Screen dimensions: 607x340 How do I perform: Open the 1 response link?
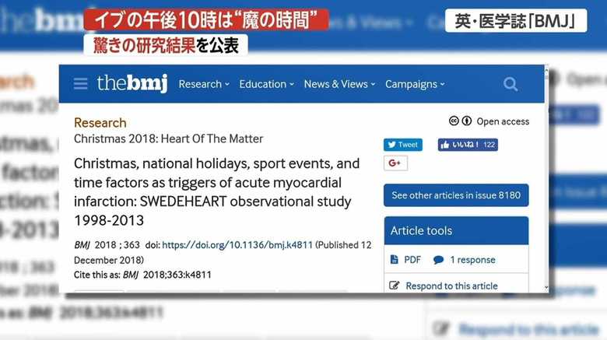click(472, 260)
